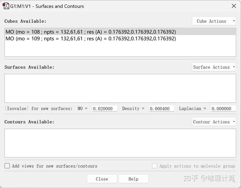The height and width of the screenshot is (188, 241).
Task: Select the MO 109 cube entry
Action: point(91,39)
